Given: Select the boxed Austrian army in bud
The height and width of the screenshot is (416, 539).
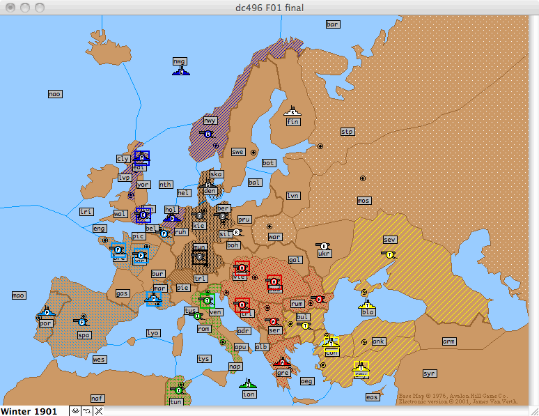Looking at the screenshot, I should pos(274,282).
